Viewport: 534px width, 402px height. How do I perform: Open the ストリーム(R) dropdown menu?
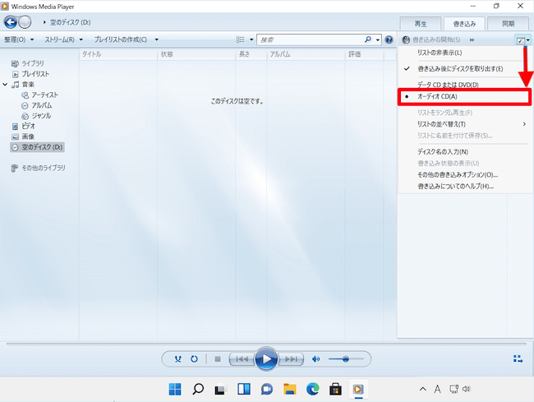pyautogui.click(x=64, y=39)
